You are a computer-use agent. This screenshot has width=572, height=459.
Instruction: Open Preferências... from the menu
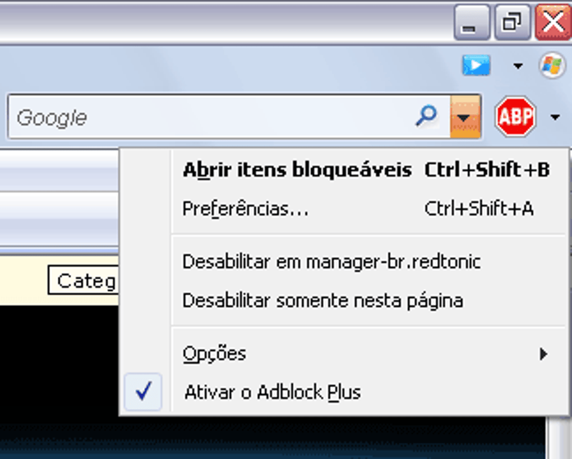(x=245, y=209)
